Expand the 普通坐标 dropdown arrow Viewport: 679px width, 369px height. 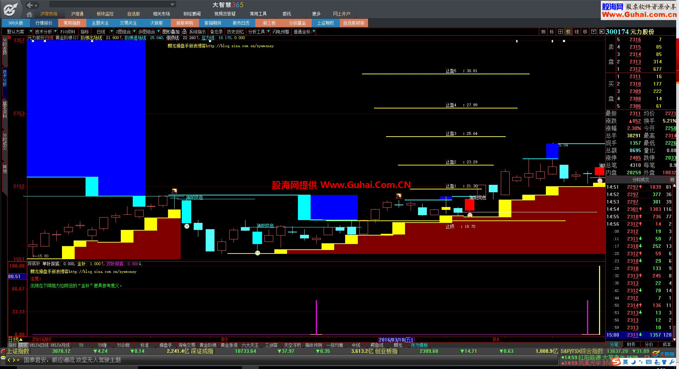[x=314, y=32]
